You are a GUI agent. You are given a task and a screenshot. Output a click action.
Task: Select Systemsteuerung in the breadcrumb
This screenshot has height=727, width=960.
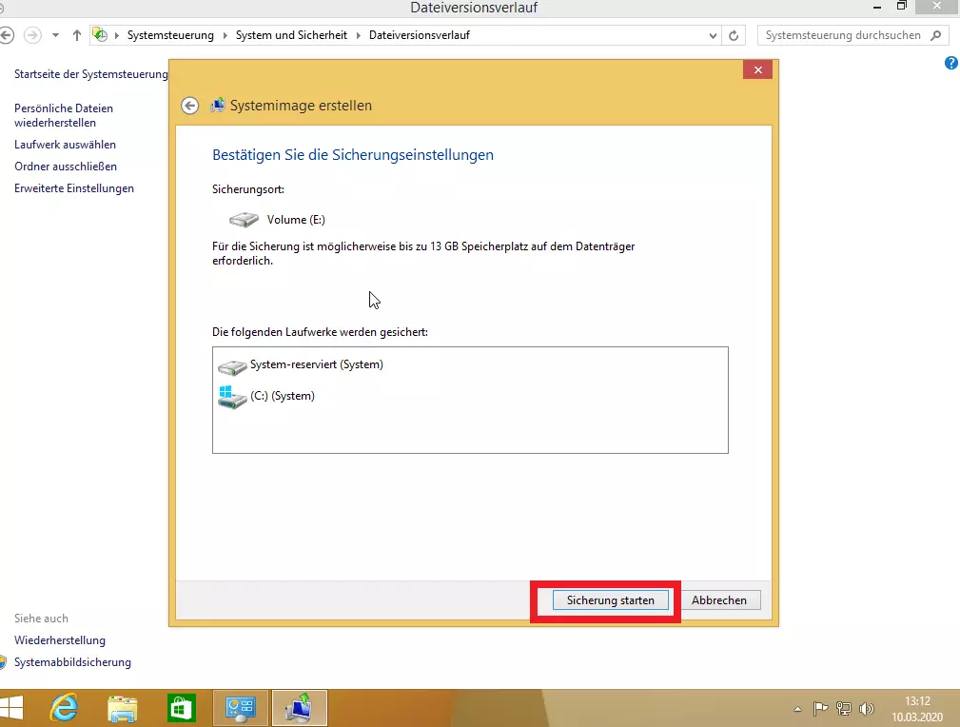click(x=171, y=35)
